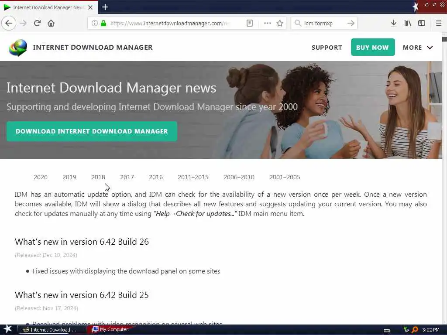
Task: Open page actions three-dot menu
Action: point(268,24)
